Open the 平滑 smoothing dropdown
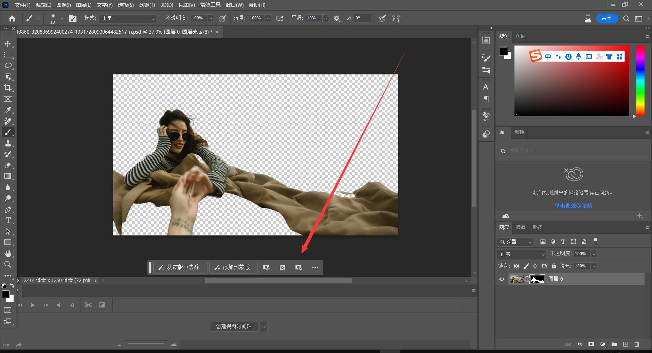 [x=326, y=18]
